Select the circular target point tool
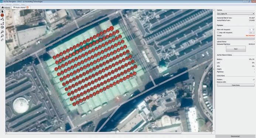This screenshot has width=256, height=138. pyautogui.click(x=2, y=27)
